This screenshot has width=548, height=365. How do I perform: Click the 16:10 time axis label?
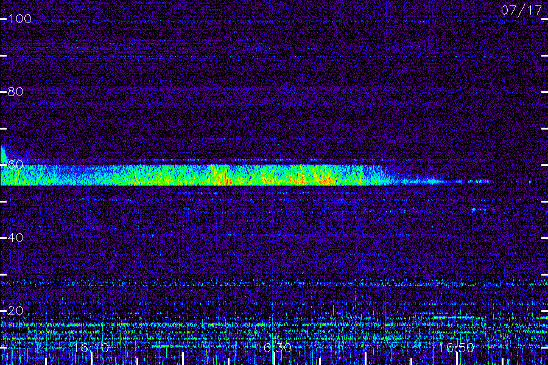click(91, 347)
